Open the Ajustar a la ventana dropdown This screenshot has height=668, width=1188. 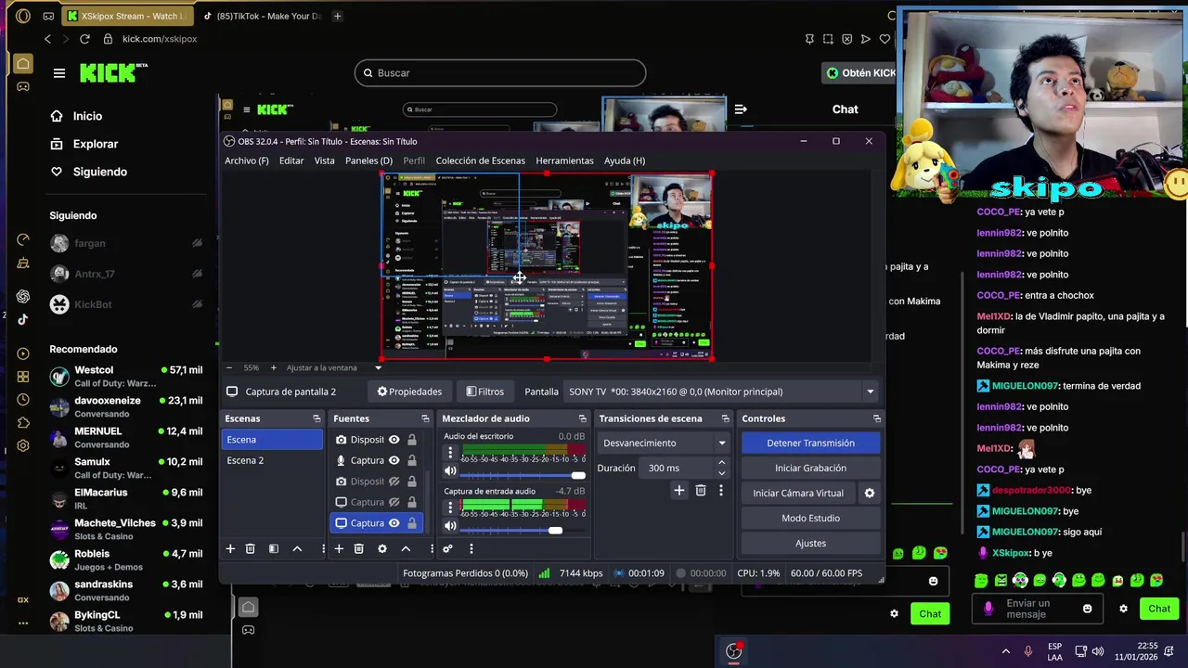(334, 368)
